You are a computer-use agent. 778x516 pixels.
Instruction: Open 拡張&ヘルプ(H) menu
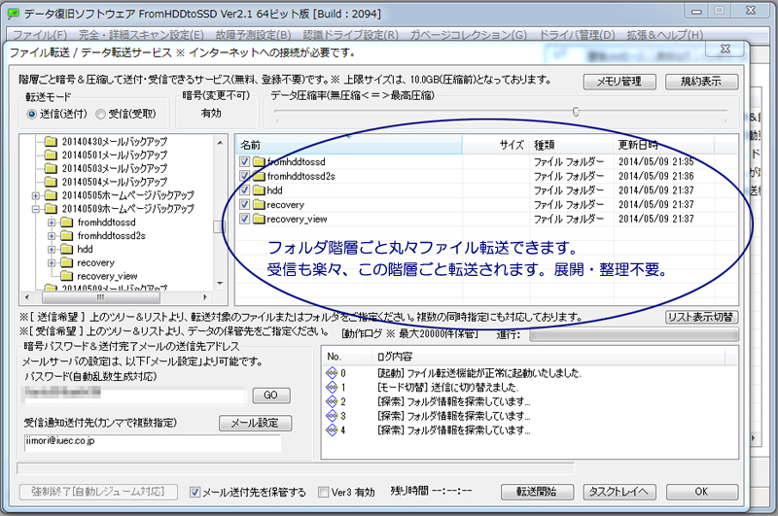point(665,35)
